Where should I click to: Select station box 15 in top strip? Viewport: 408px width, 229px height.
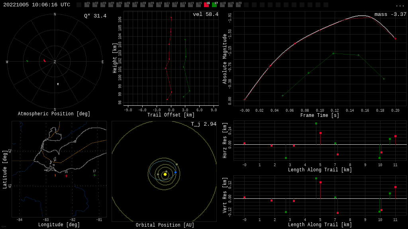pos(198,5)
